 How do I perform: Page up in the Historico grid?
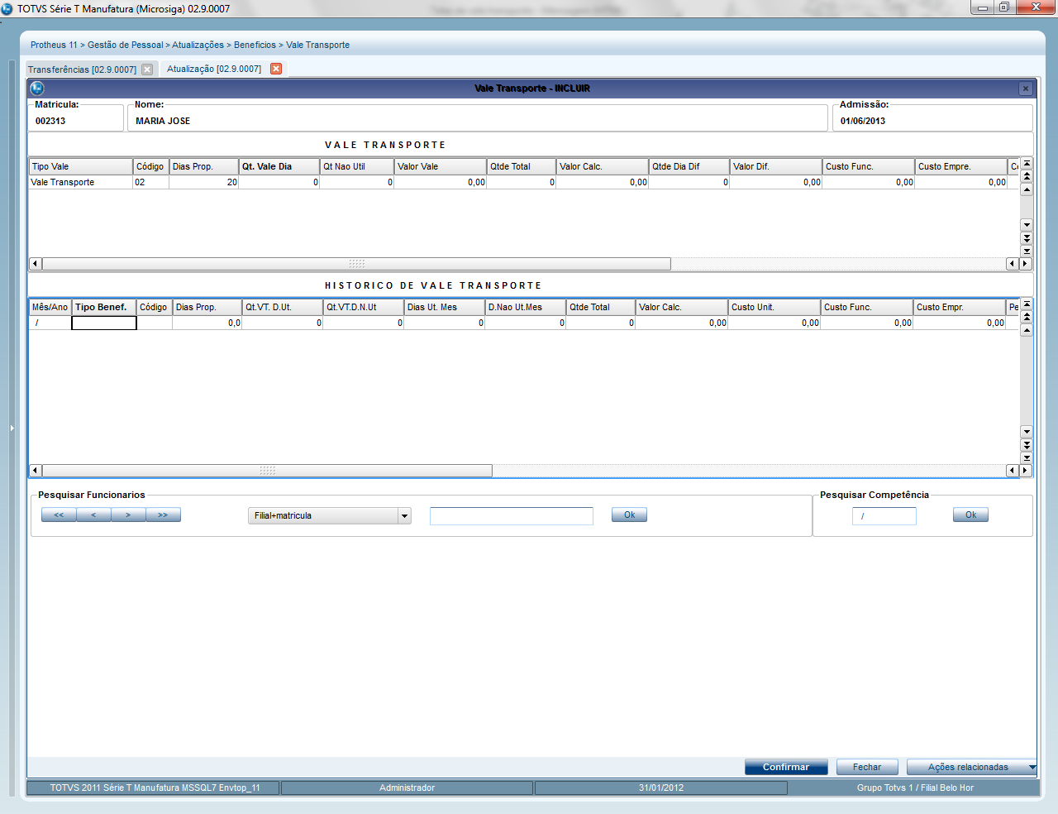tap(1027, 317)
